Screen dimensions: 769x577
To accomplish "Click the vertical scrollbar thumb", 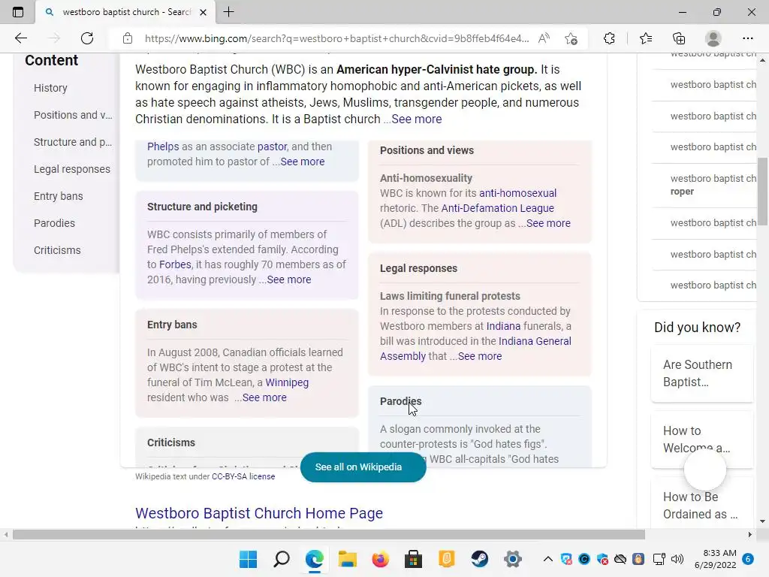I will (x=763, y=192).
